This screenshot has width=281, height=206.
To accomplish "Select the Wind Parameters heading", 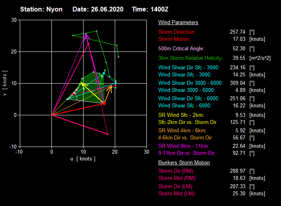I will click(x=178, y=23).
